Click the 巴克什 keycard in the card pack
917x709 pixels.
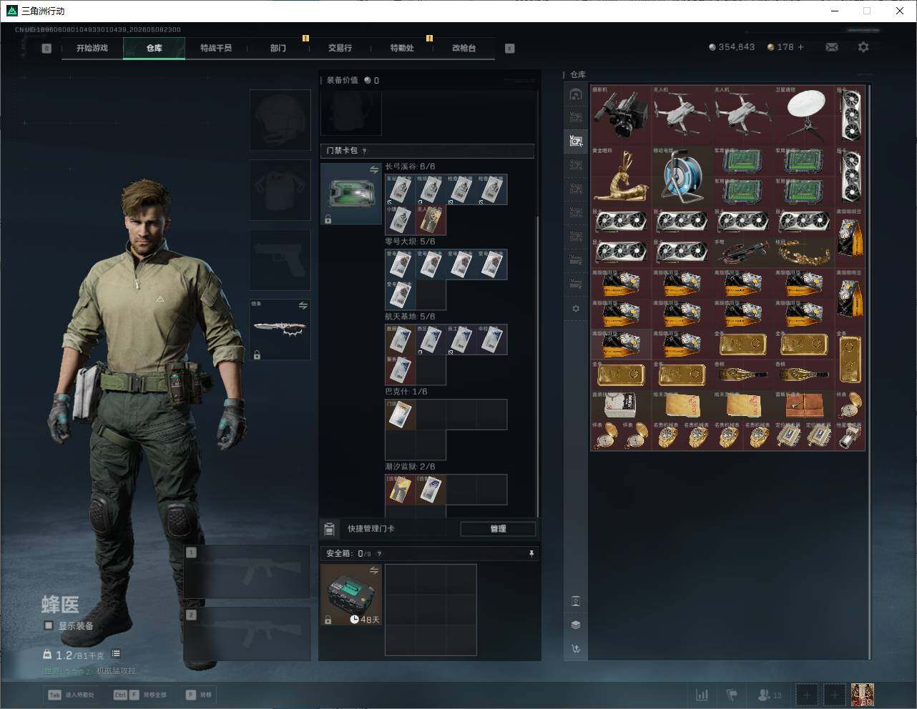(401, 415)
